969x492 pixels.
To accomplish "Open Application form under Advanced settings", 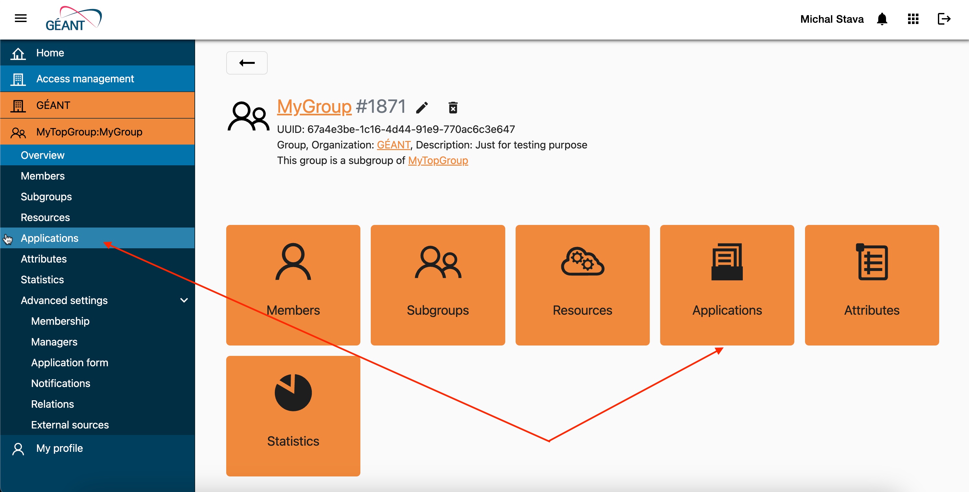I will [98, 362].
